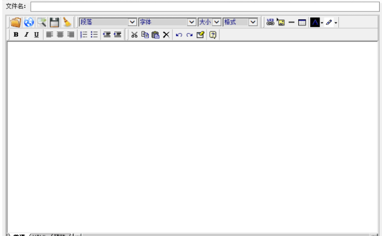Click the magnifier preview icon
Screen dimensions: 382x236
click(x=42, y=23)
